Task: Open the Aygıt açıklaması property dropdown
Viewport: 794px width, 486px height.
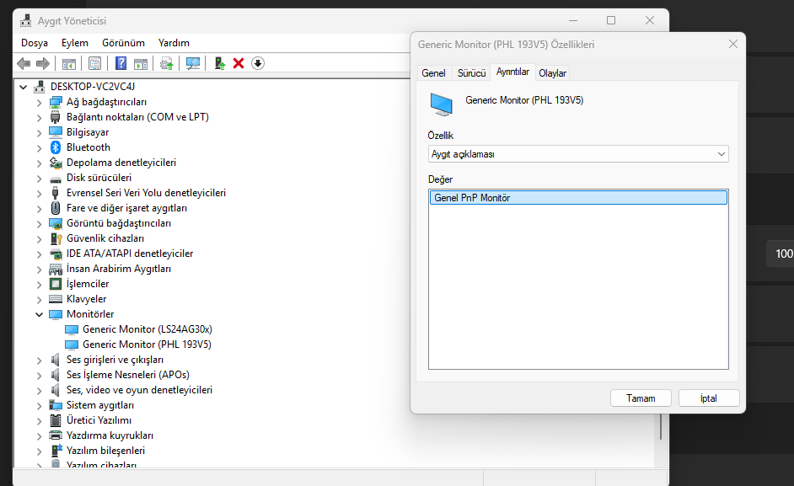Action: [x=578, y=154]
